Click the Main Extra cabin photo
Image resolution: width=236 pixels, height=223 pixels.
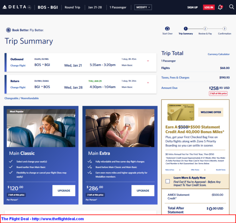pos(120,128)
